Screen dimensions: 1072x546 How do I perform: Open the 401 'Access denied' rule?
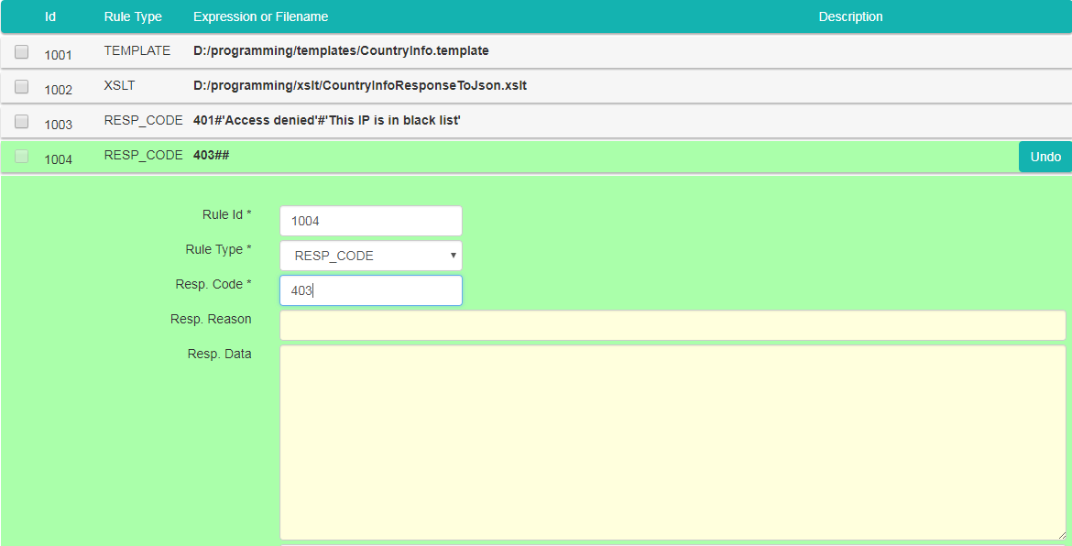(326, 121)
